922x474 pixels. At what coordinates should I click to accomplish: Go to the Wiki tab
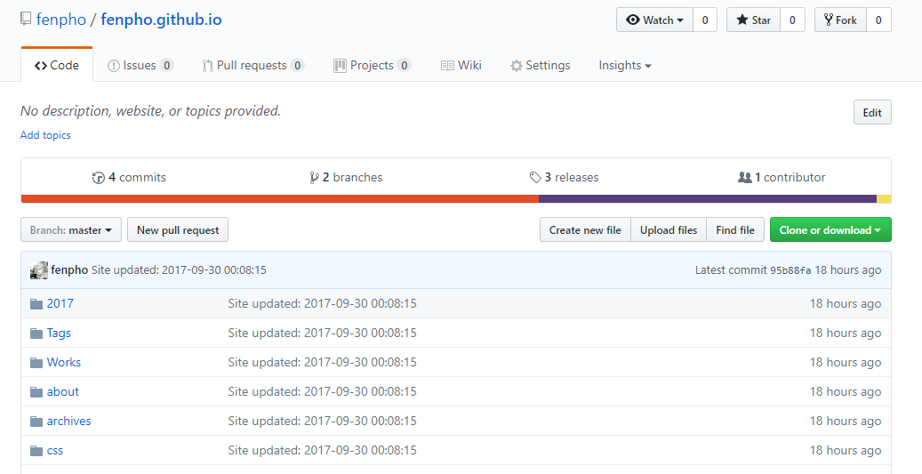(x=461, y=65)
